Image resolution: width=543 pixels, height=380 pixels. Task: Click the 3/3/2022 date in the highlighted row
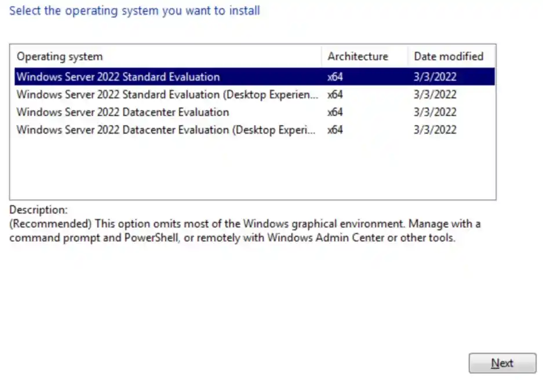pos(435,77)
